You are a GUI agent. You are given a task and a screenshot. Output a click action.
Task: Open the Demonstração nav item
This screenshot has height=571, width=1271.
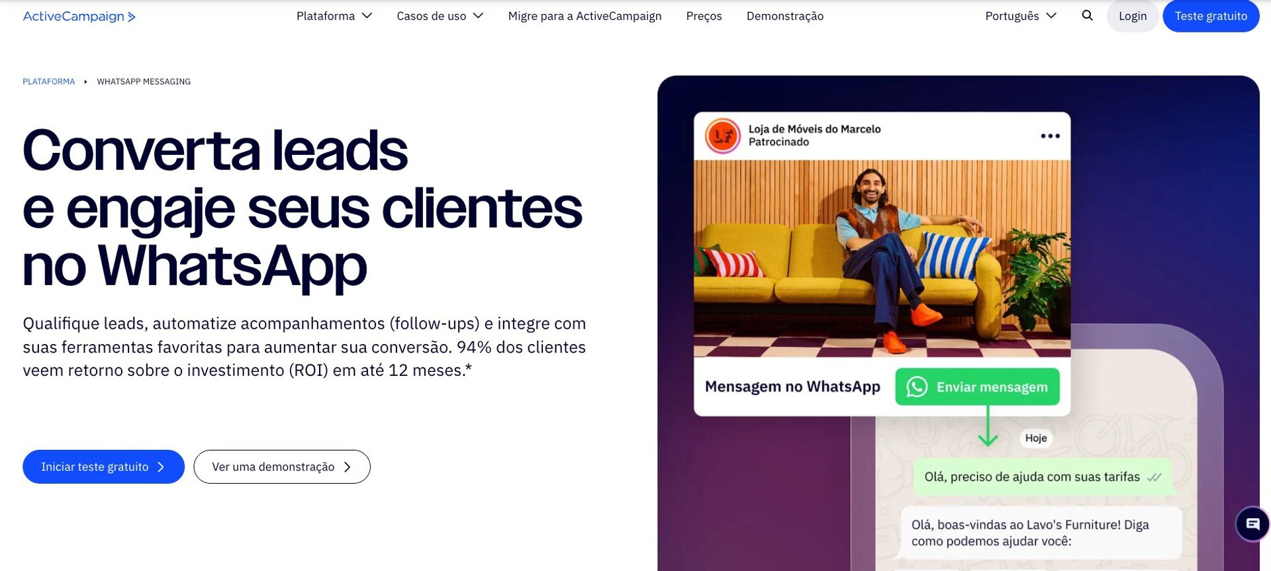coord(784,16)
